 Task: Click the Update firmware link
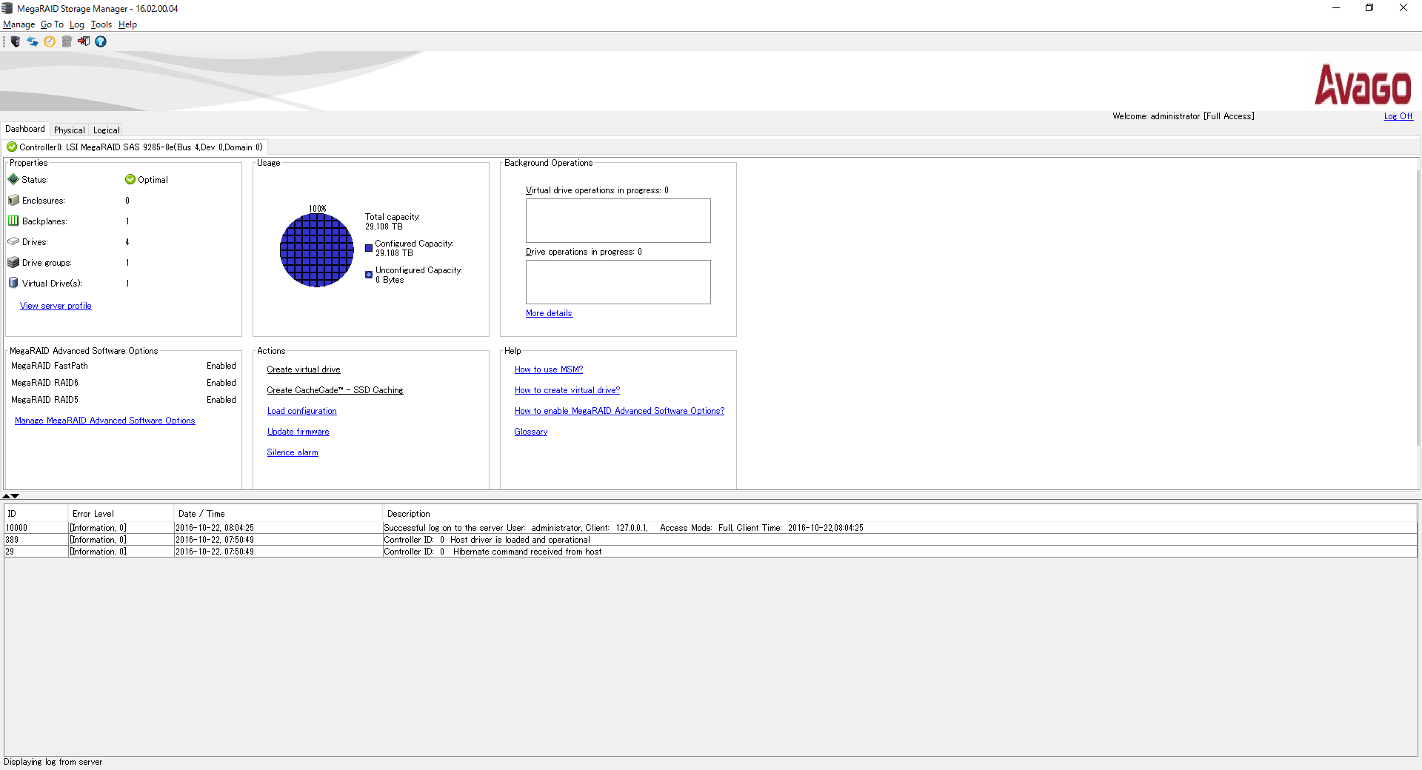[298, 432]
